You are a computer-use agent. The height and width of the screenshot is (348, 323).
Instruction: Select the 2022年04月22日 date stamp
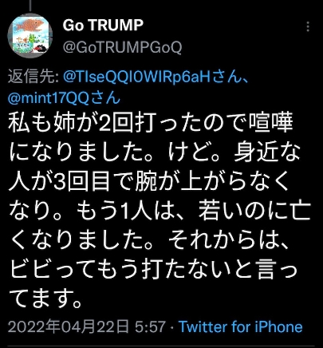[69, 327]
